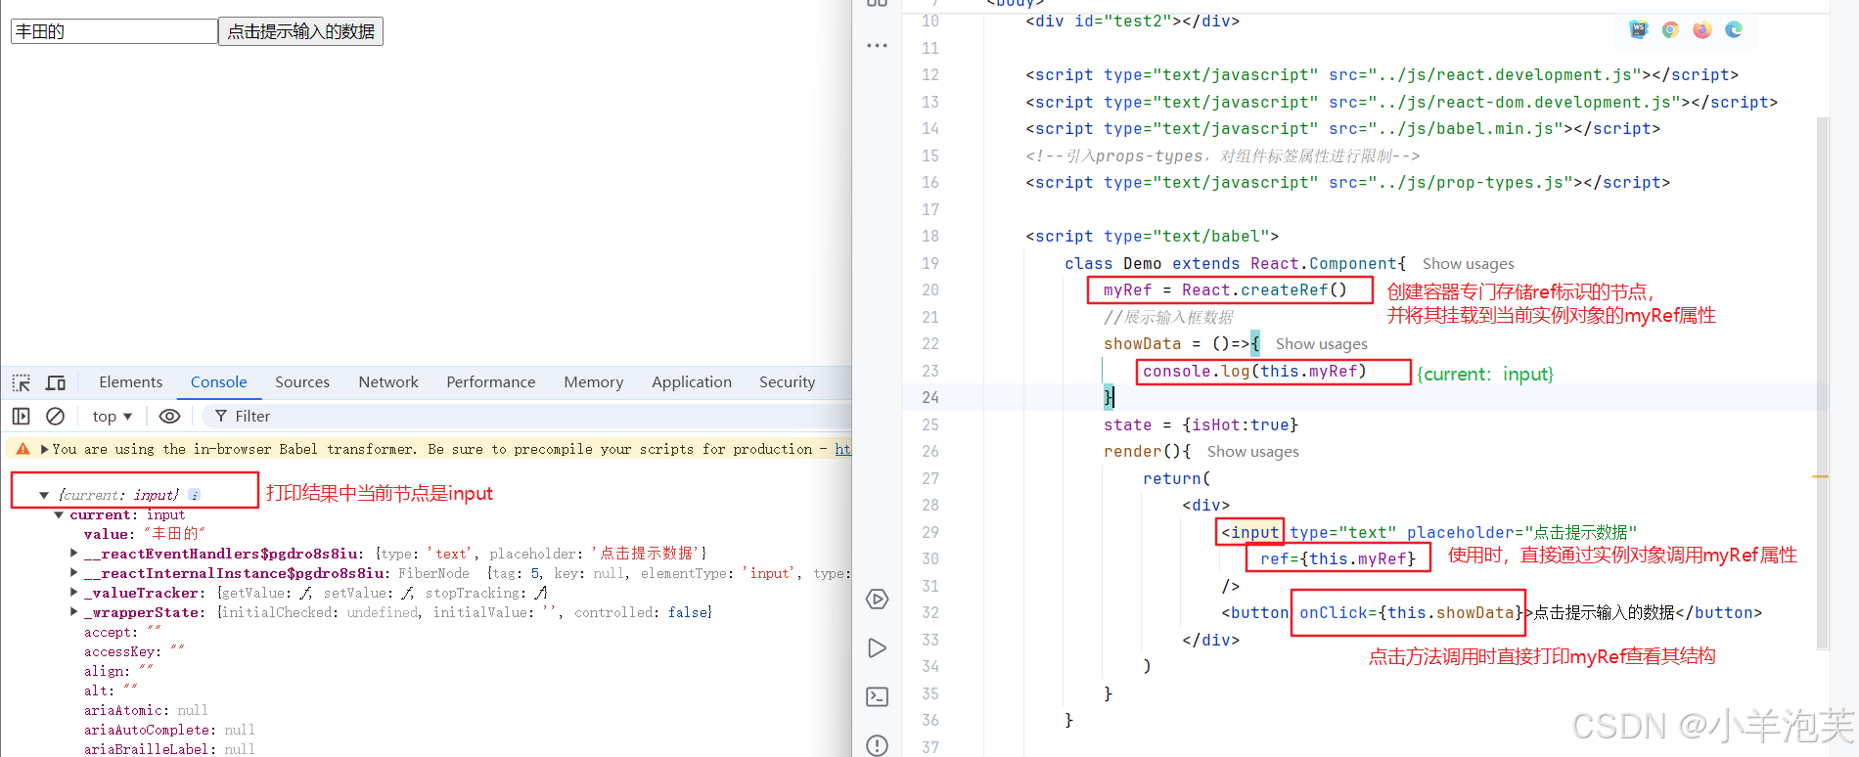Image resolution: width=1859 pixels, height=757 pixels.
Task: Click the editor vertical scrollbar
Action: (x=1823, y=381)
